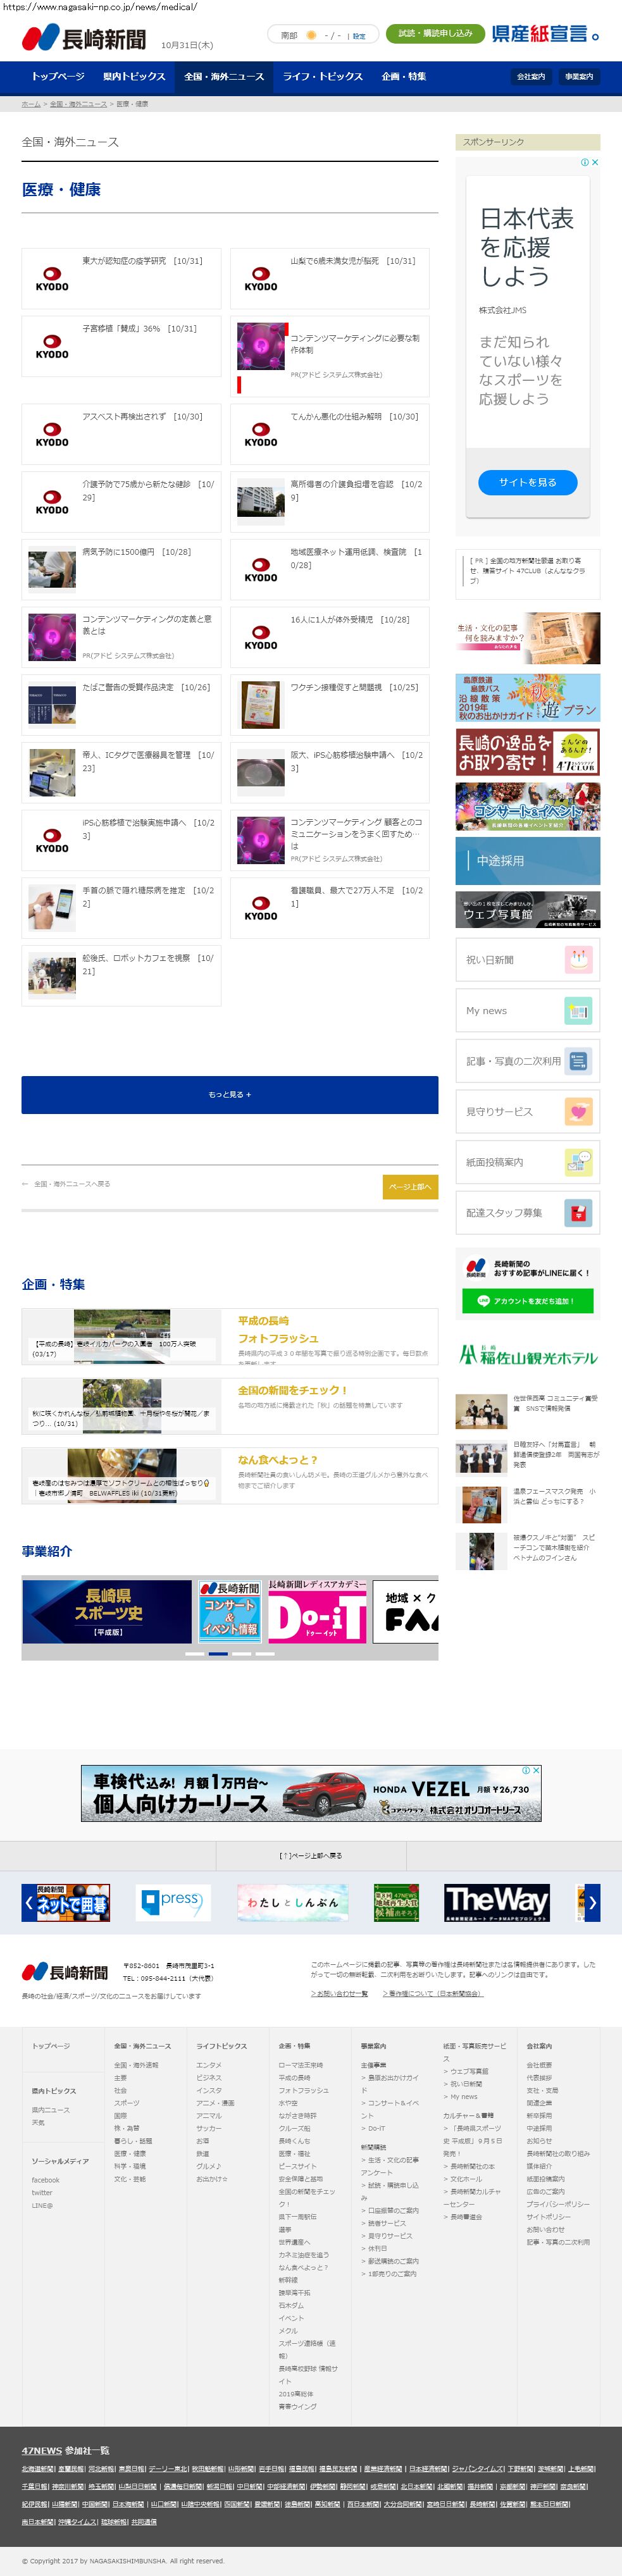
Task: Click the 長崎新聞 header logo
Action: coord(84,39)
